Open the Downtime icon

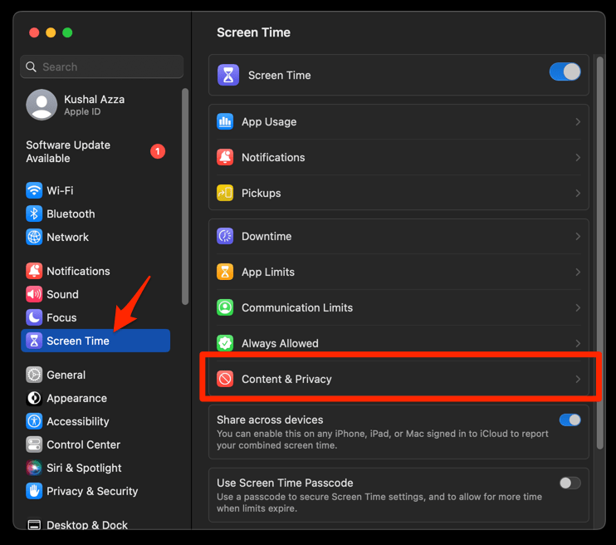click(x=225, y=236)
